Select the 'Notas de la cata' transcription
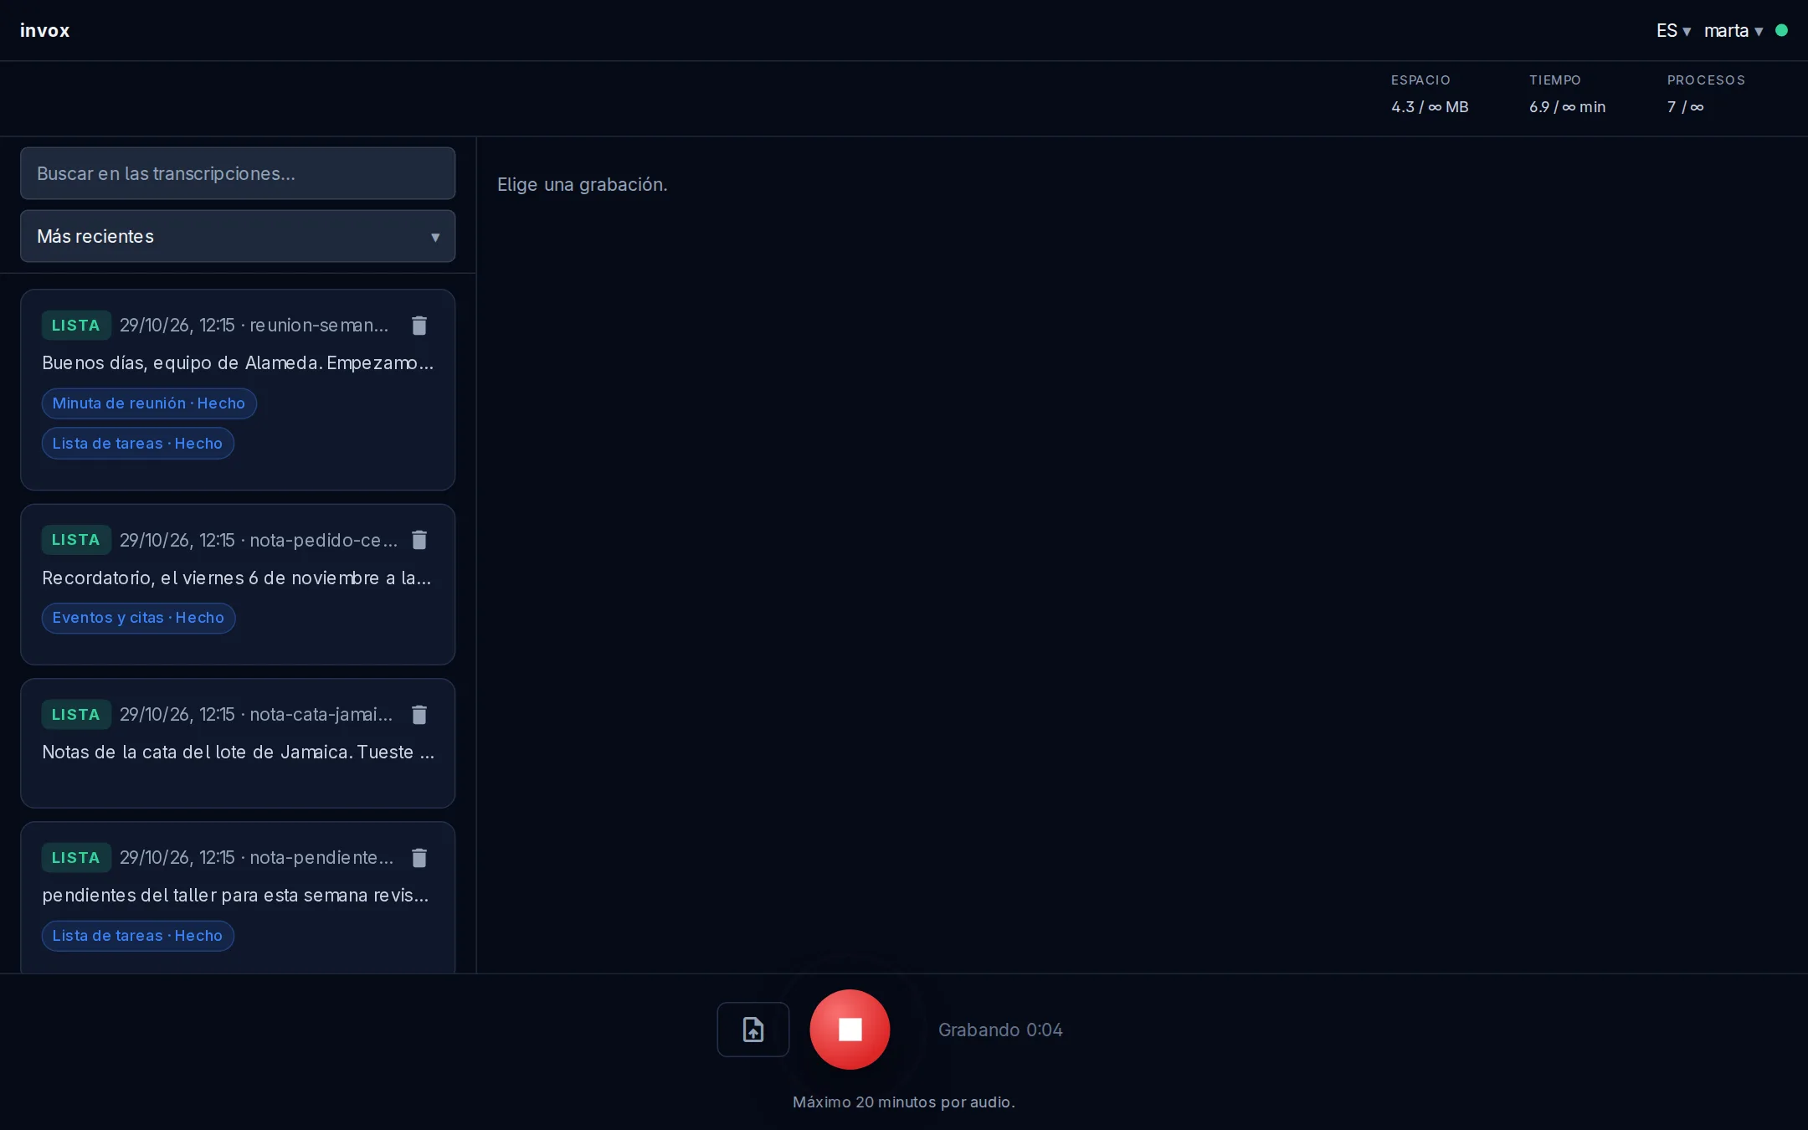 pos(238,752)
